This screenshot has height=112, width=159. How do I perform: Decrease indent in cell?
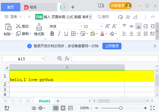point(146,26)
